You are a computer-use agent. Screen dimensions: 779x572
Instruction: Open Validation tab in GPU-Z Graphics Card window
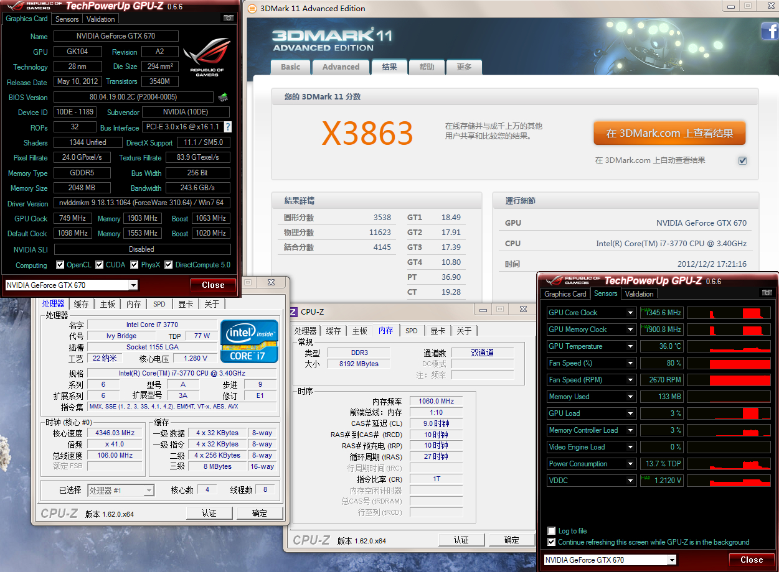(x=101, y=19)
